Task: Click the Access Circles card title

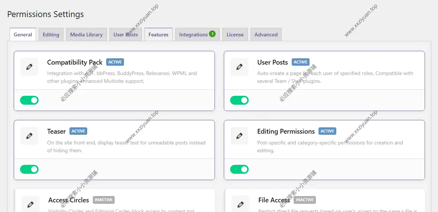Action: (69, 200)
